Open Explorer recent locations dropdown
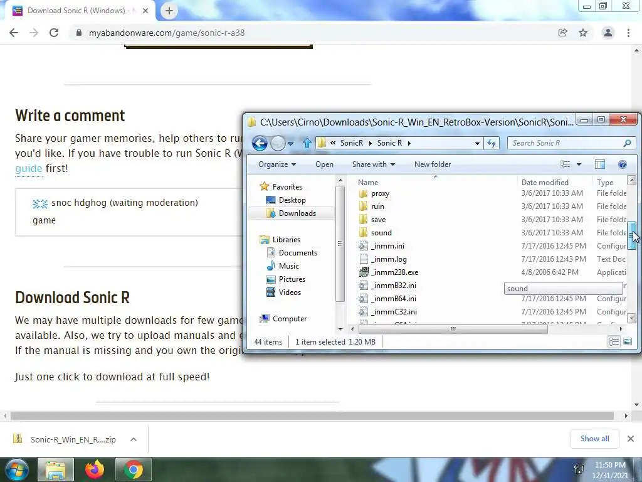642x482 pixels. click(290, 144)
